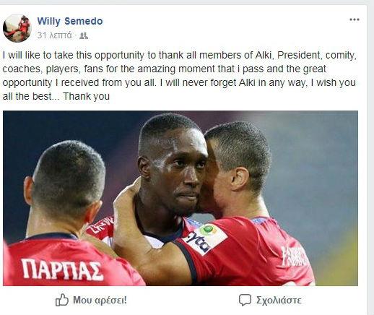Click the ΠΑΡΠΑΣ jersey name in photo
The height and width of the screenshot is (315, 374).
coord(61,269)
